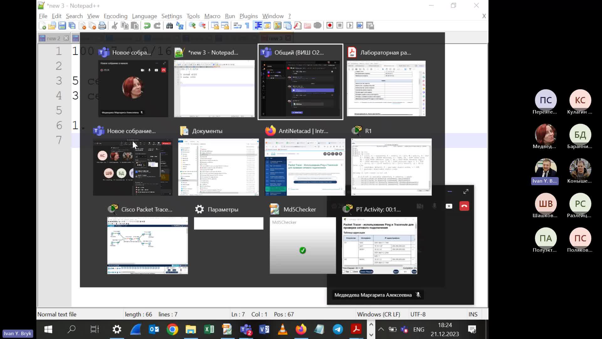
Task: Open Windows (CR LF) line ending selector
Action: (x=378, y=314)
